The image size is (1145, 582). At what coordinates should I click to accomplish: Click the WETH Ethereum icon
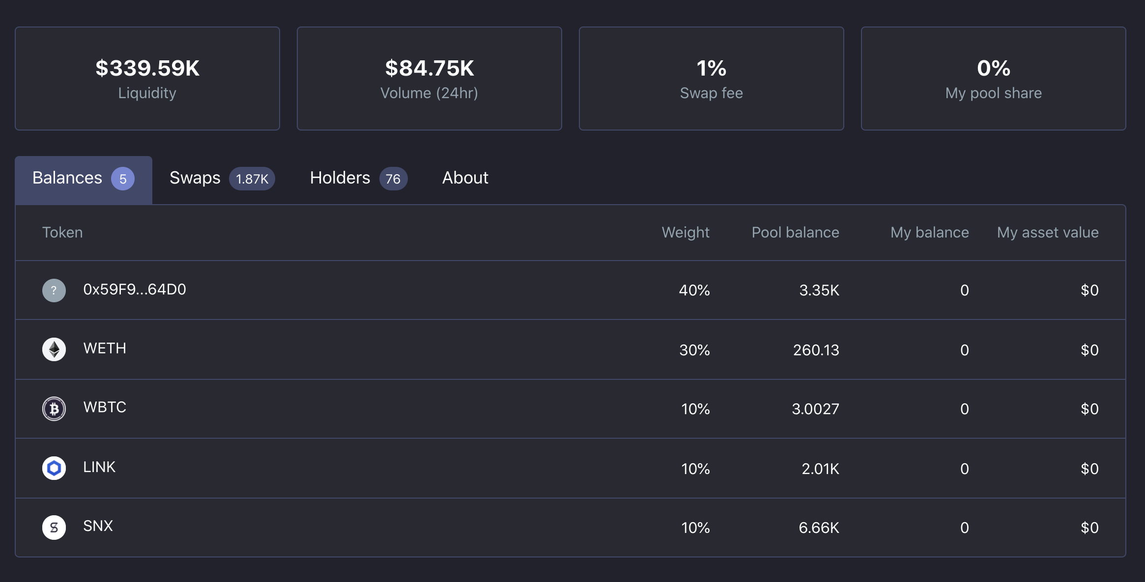click(54, 349)
